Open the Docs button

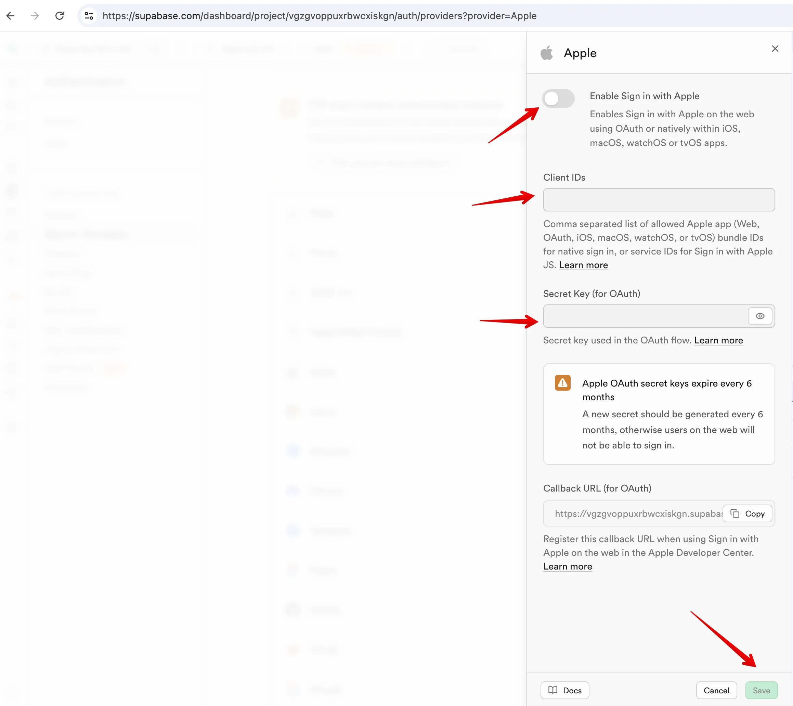[x=564, y=691]
